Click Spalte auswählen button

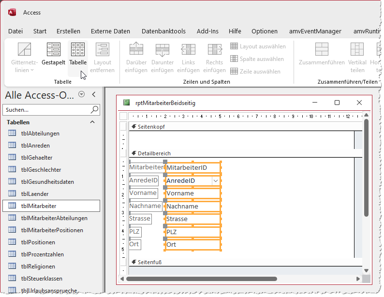(x=257, y=59)
